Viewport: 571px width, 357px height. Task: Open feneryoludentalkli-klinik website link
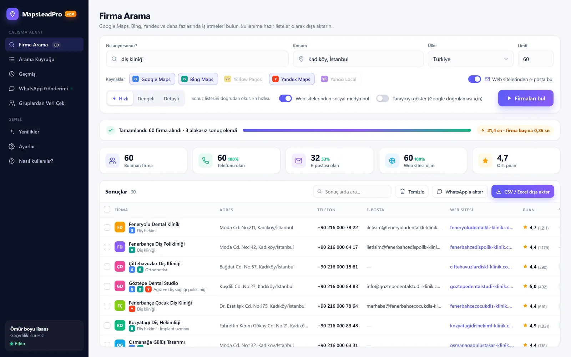[x=482, y=227]
